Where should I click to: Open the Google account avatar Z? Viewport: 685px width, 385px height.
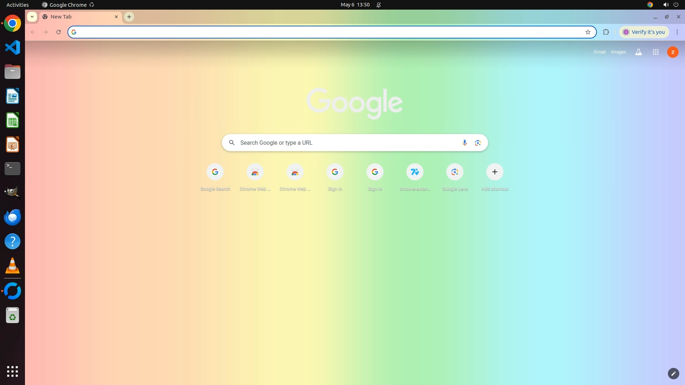tap(673, 52)
